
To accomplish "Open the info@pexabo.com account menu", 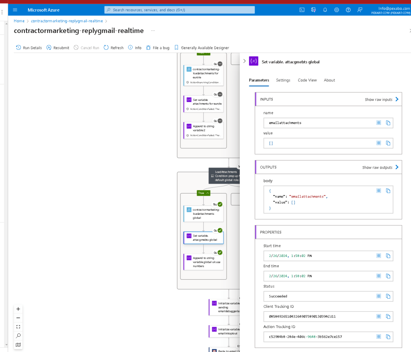I will coord(391,10).
